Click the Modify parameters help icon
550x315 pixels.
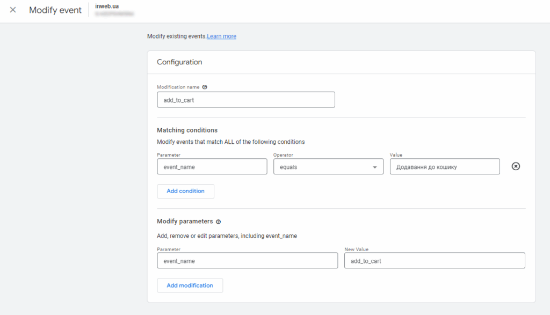(x=218, y=222)
